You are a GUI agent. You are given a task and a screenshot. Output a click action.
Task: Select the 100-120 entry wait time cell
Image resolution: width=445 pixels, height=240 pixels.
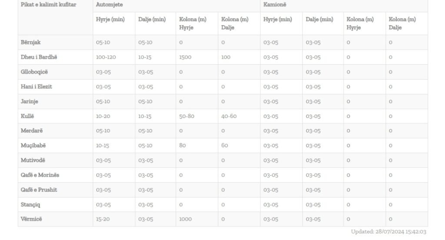(106, 57)
